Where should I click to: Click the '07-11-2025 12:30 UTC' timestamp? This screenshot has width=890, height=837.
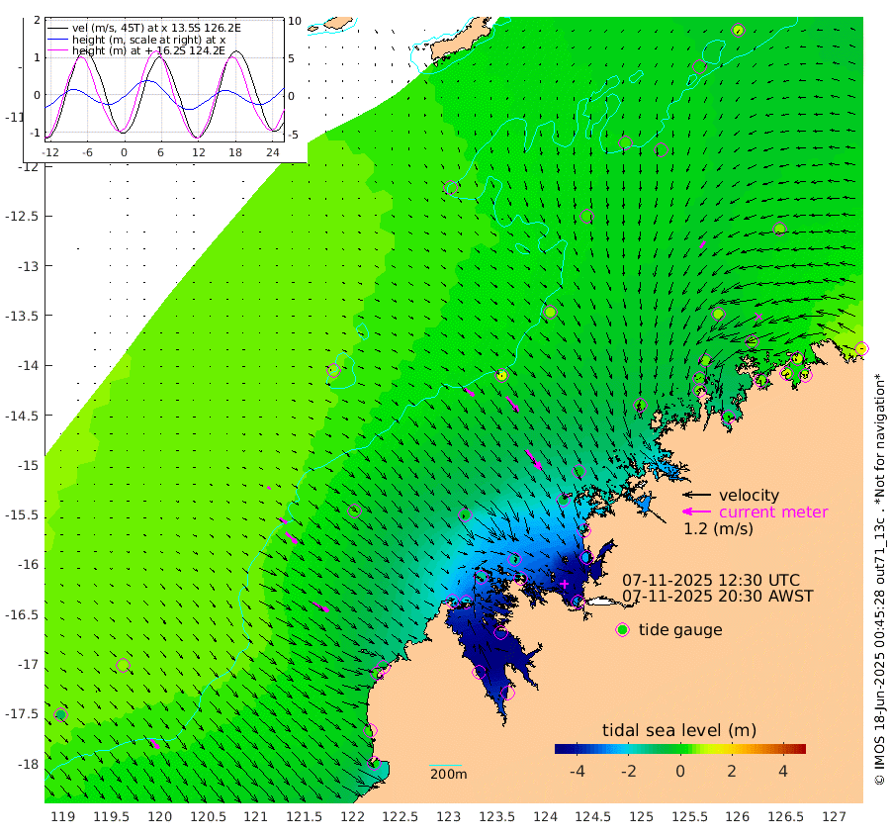coord(711,581)
